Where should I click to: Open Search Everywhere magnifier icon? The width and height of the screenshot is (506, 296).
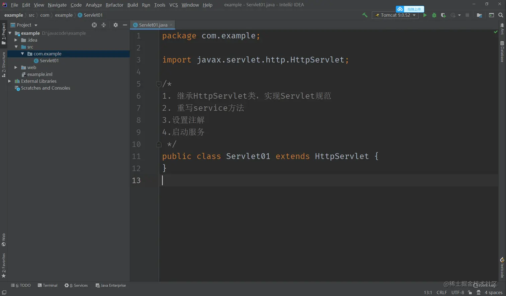pos(501,15)
